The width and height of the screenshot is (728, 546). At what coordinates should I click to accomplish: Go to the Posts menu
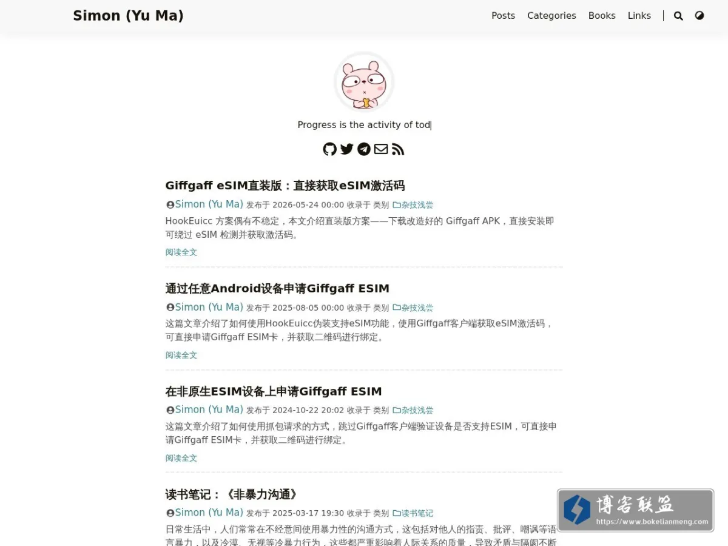(503, 16)
